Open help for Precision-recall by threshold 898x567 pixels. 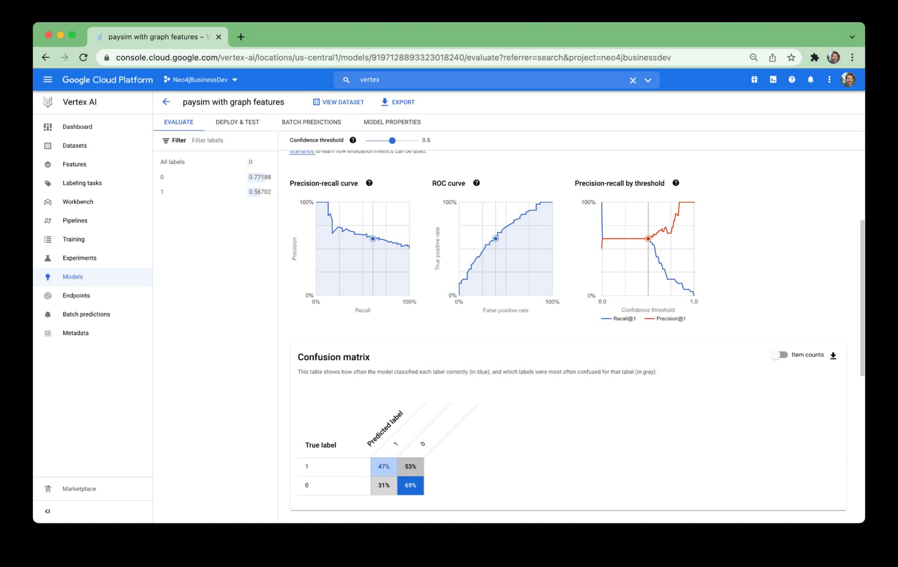point(676,183)
